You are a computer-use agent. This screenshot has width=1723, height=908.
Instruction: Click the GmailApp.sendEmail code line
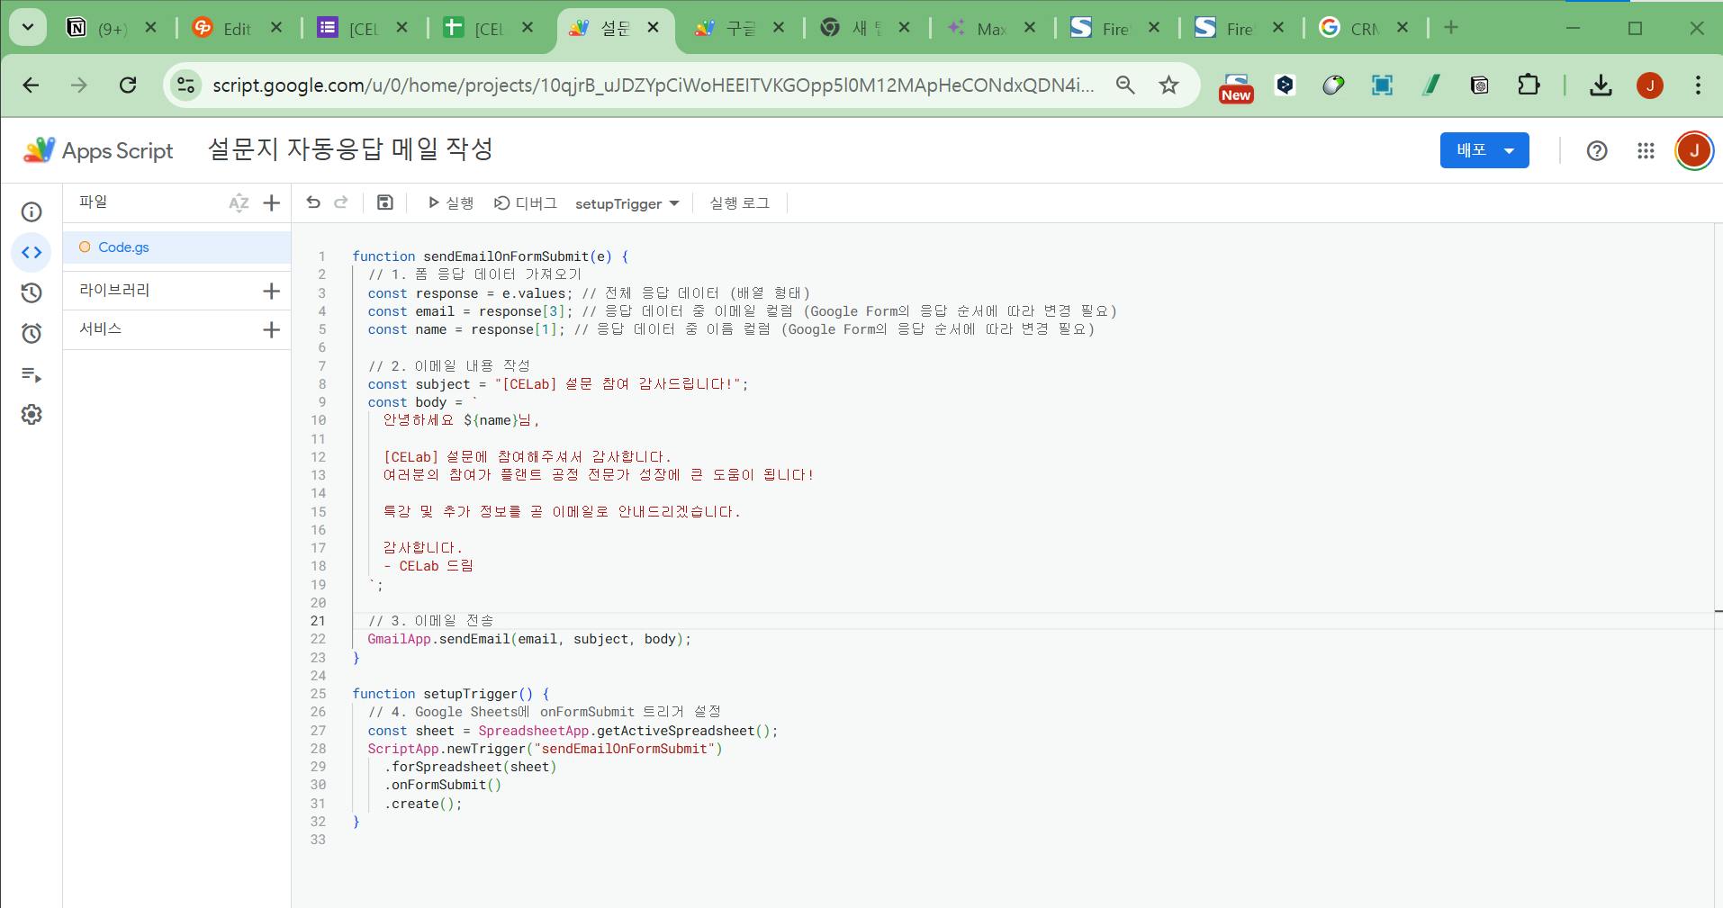[529, 639]
